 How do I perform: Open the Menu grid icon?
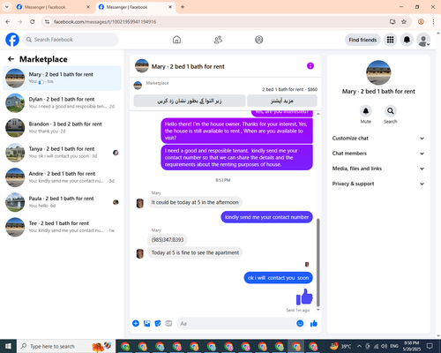point(390,40)
